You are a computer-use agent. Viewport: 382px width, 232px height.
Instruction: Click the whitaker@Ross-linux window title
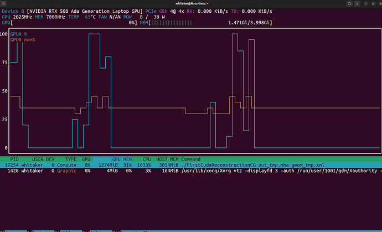tap(192, 4)
